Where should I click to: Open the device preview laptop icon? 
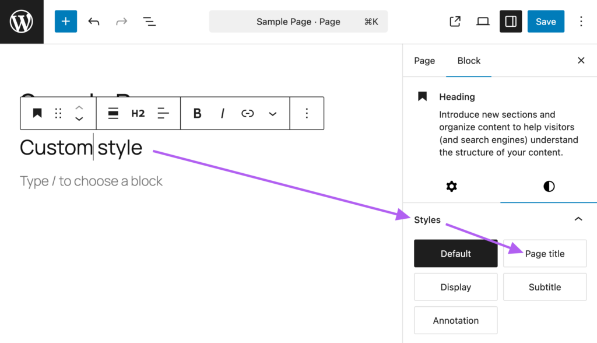coord(483,22)
